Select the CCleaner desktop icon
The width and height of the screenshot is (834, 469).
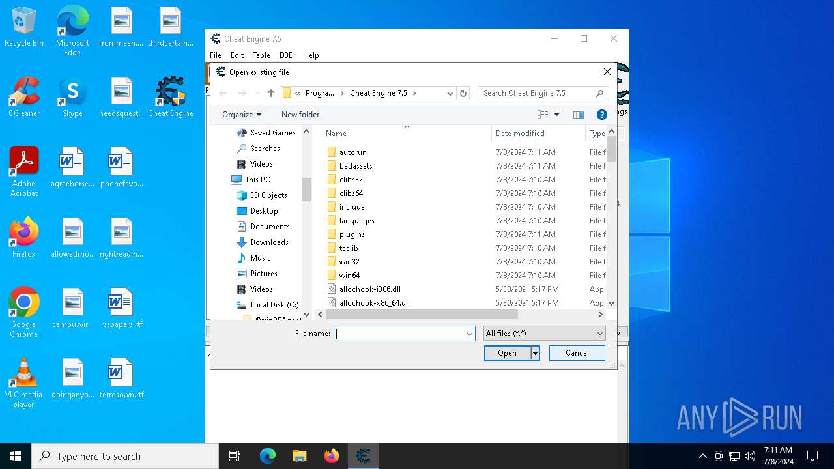point(24,98)
